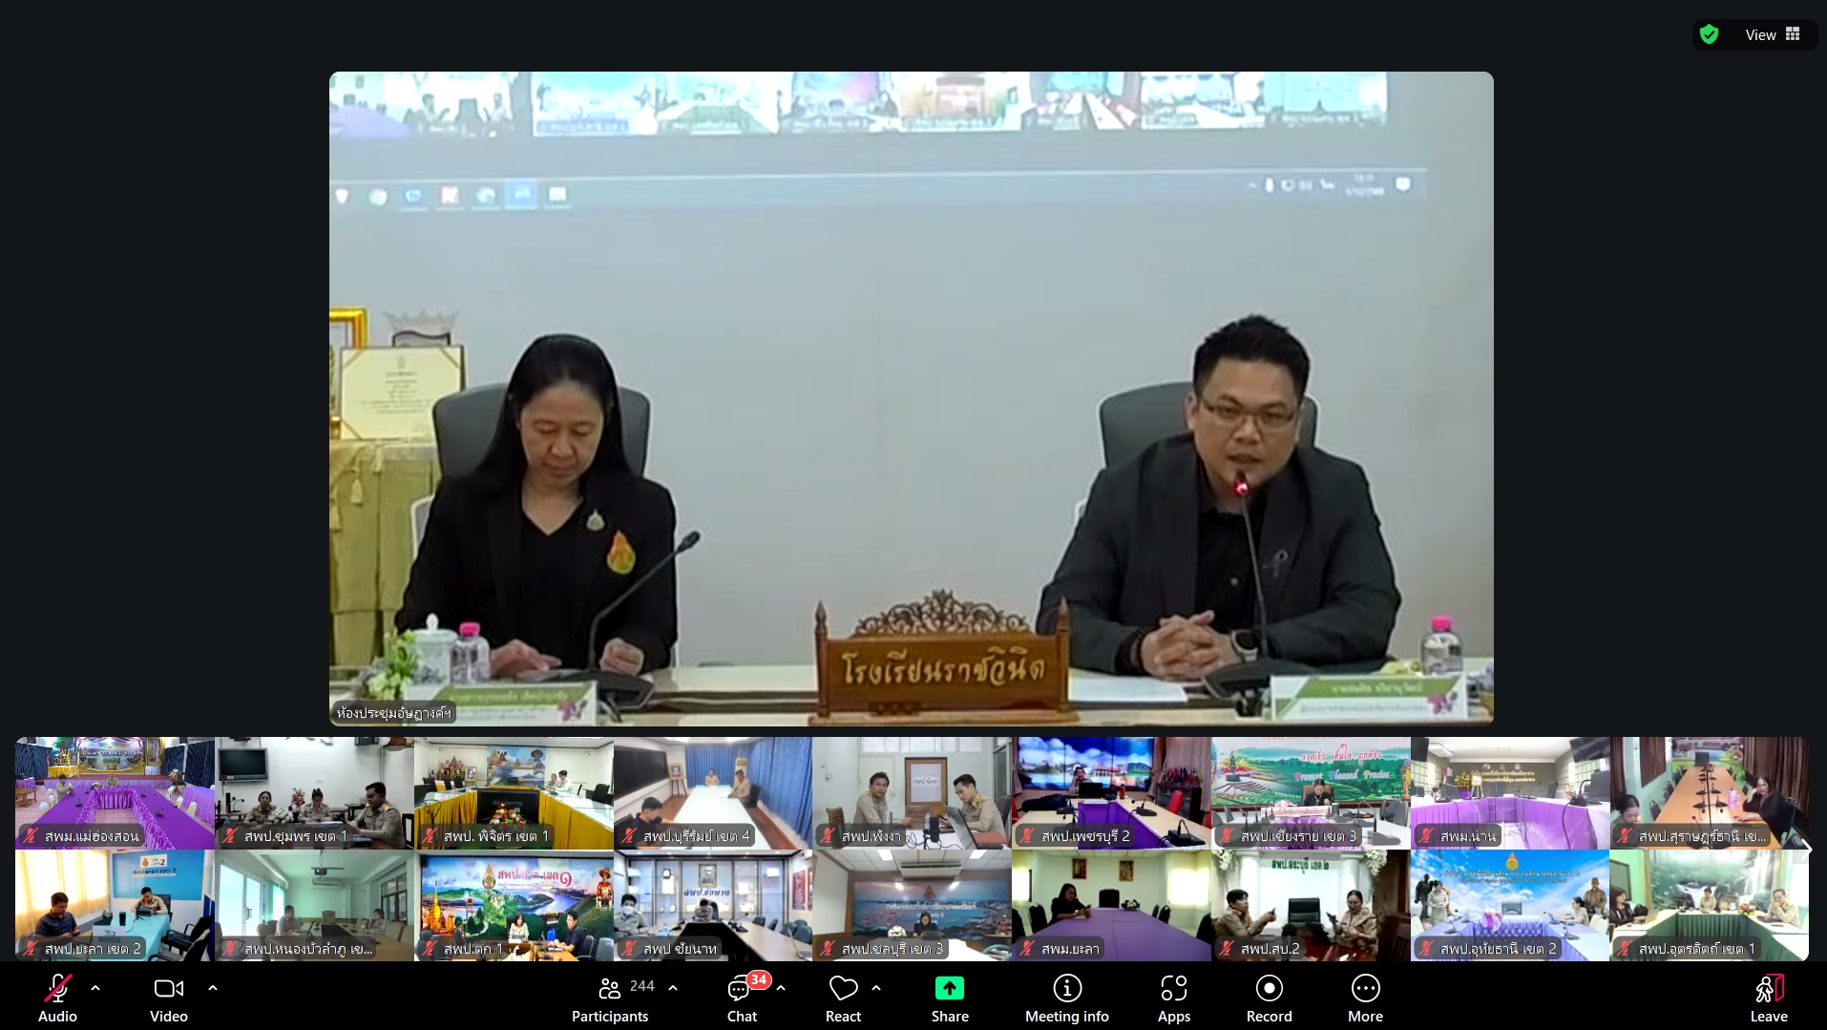Expand the arrow next to Participants count
Viewport: 1827px width, 1030px height.
[673, 988]
